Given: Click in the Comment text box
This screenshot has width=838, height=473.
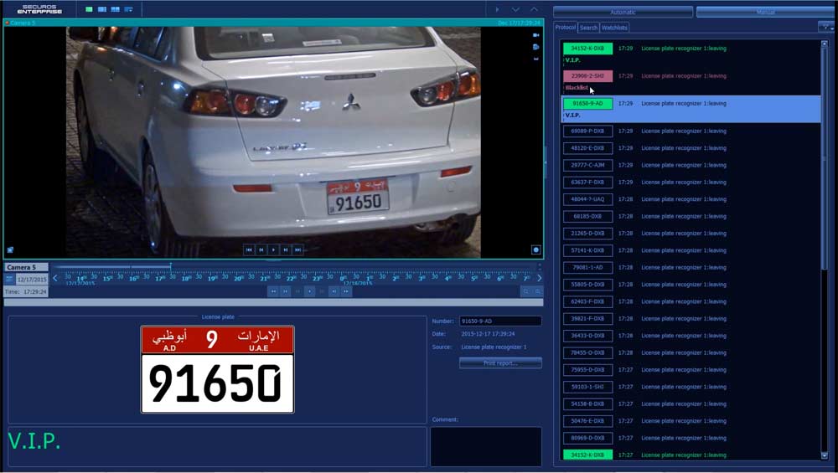Looking at the screenshot, I should (x=485, y=446).
